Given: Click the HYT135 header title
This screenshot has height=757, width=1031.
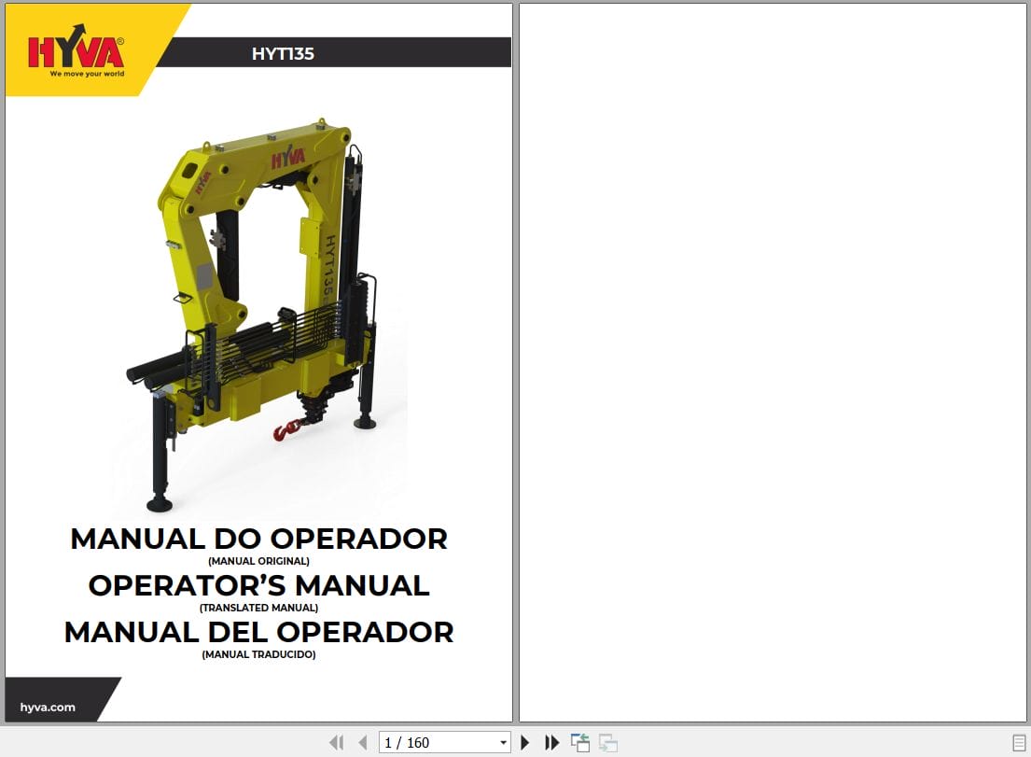Looking at the screenshot, I should click(x=283, y=53).
